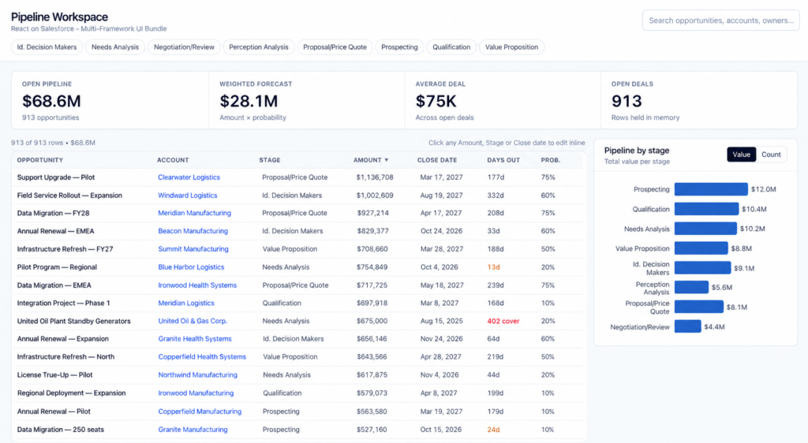The height and width of the screenshot is (443, 808).
Task: Edit stage of Infrastructure Refresh — FY27
Action: (290, 249)
